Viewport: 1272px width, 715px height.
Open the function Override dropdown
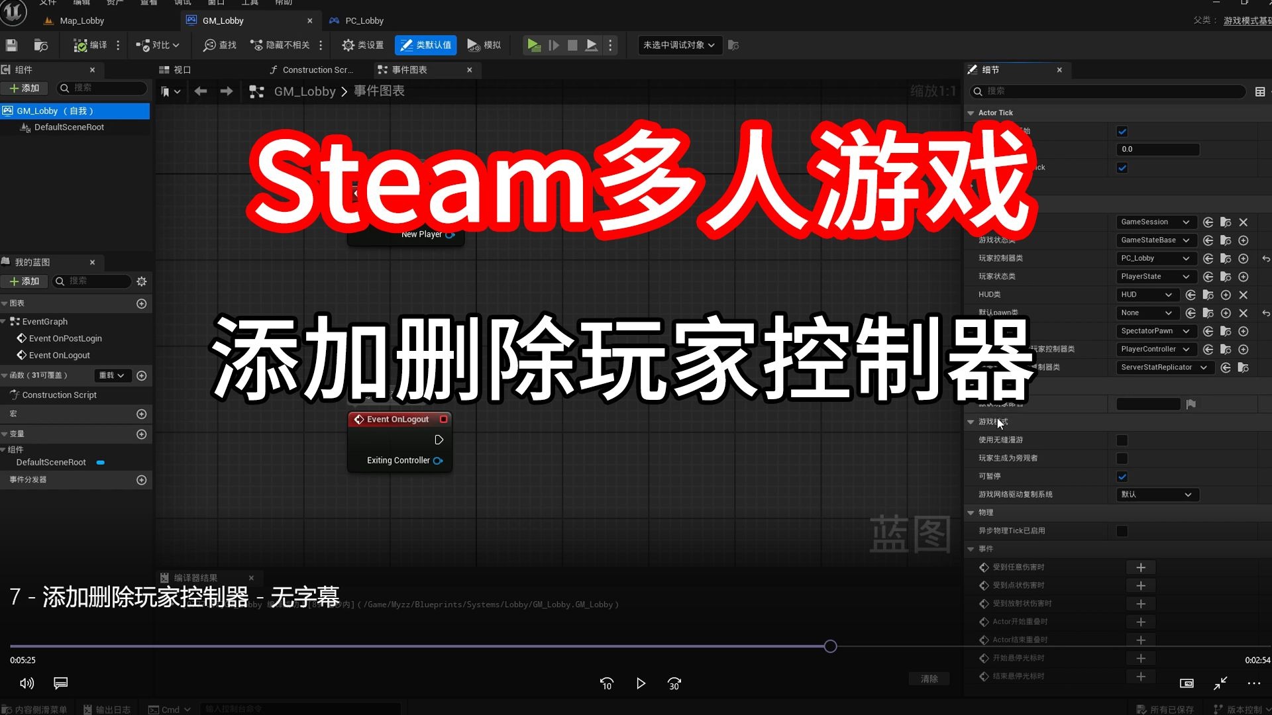[112, 375]
